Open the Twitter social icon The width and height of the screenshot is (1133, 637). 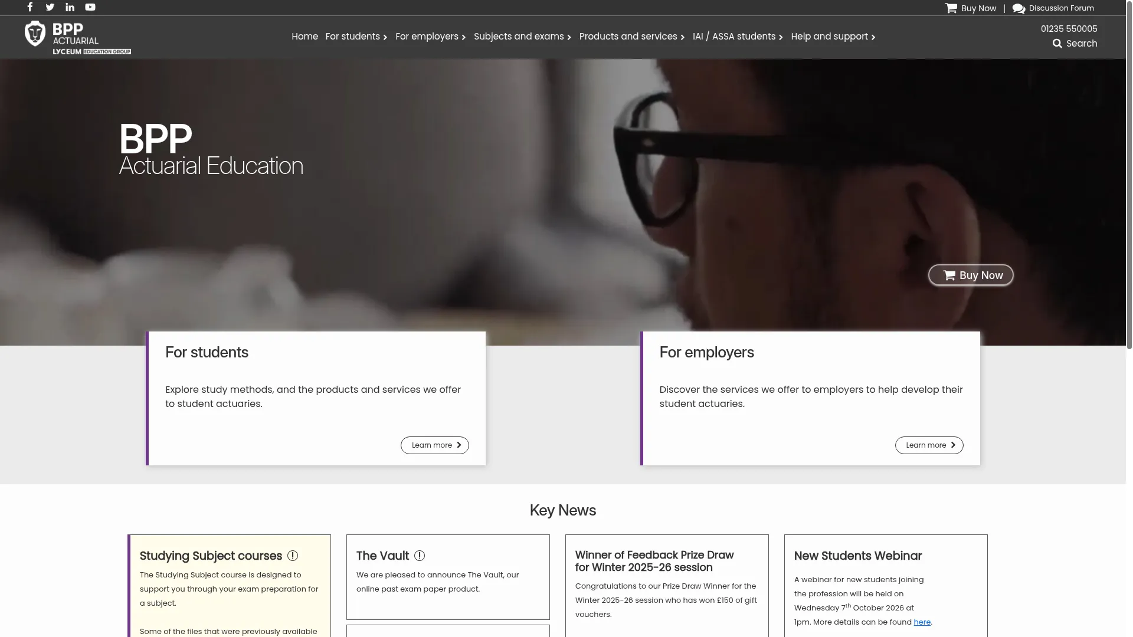(x=50, y=7)
